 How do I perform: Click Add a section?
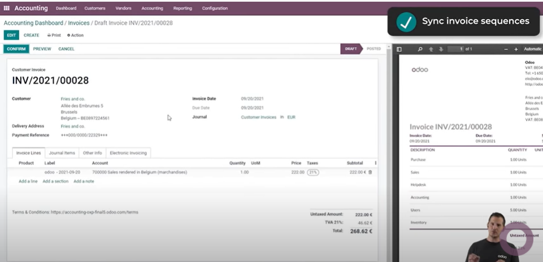tap(55, 181)
